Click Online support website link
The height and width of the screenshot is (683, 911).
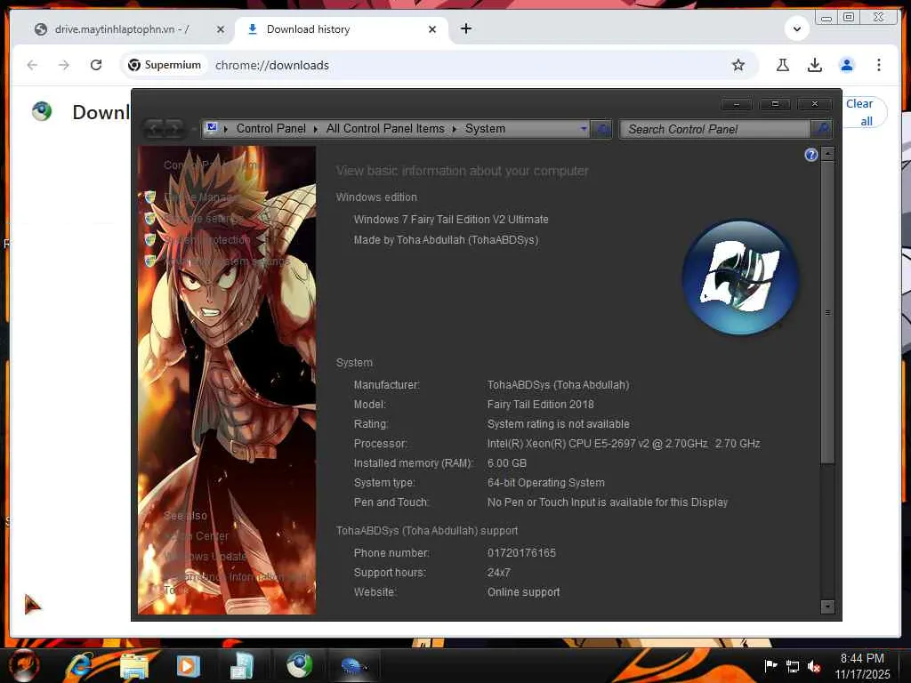pyautogui.click(x=523, y=592)
